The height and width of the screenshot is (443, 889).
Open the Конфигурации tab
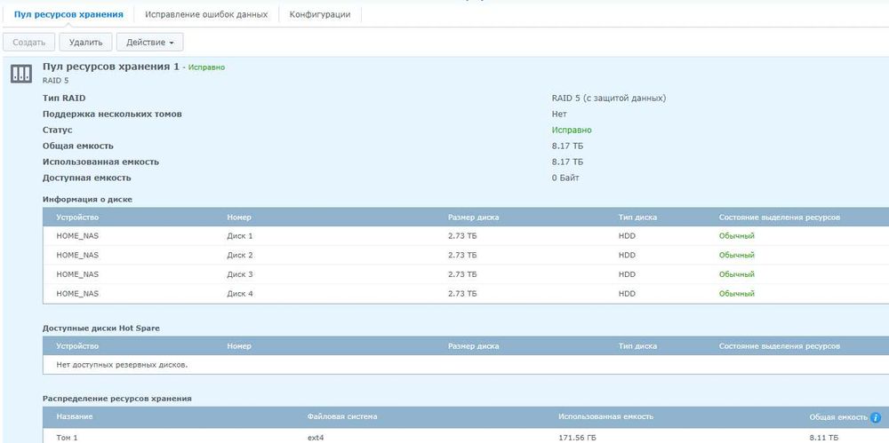click(x=320, y=15)
